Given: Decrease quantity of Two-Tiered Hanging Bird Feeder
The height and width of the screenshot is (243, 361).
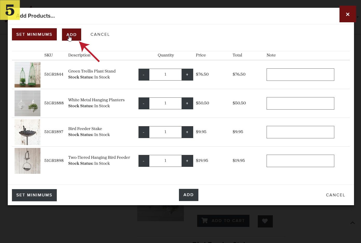Looking at the screenshot, I should pos(144,161).
